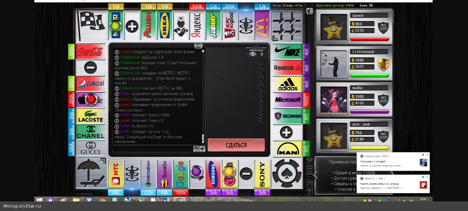Click the Microsoft company tile
468x211 pixels.
(288, 100)
